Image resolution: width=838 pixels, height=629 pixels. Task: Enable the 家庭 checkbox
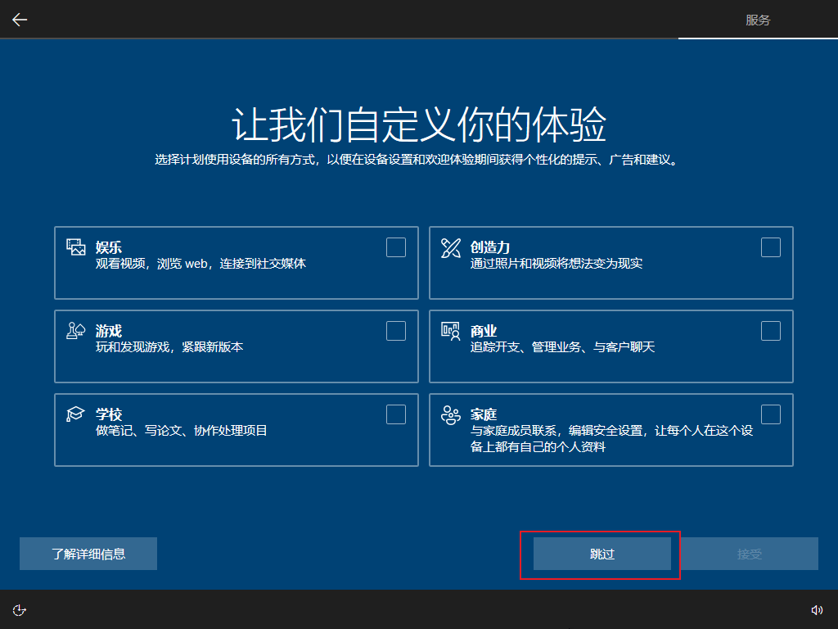771,414
